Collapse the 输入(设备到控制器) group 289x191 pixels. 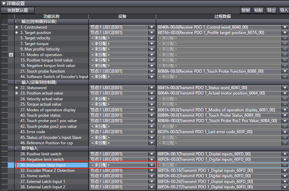click(x=16, y=82)
